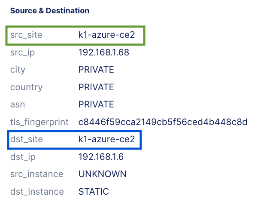Click the country field label
The width and height of the screenshot is (279, 208).
(26, 87)
